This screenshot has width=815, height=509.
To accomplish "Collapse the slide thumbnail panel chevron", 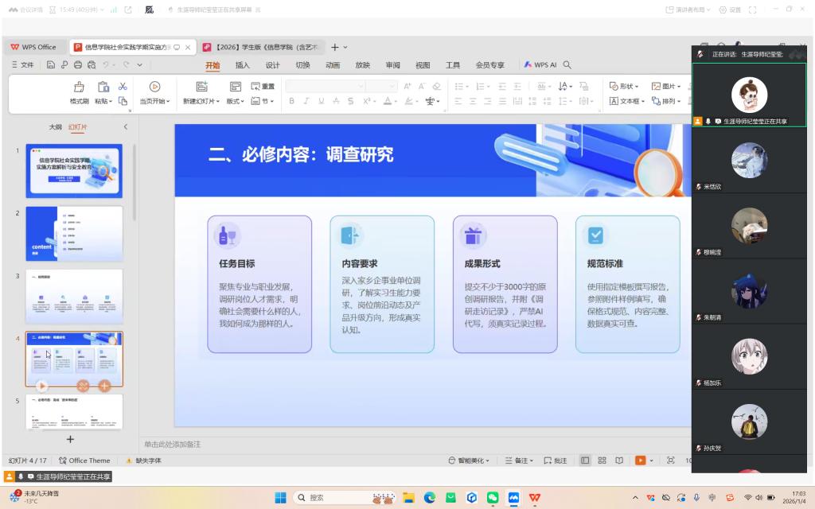I will [125, 127].
